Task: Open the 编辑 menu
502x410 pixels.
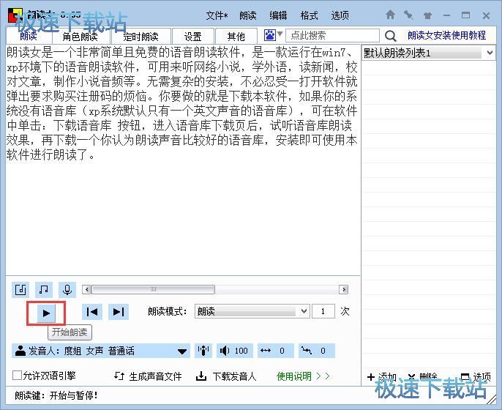Action: 278,15
